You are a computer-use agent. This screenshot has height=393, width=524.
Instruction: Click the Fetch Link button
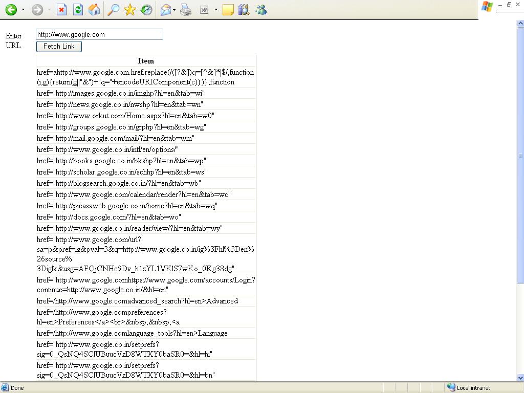(x=59, y=47)
